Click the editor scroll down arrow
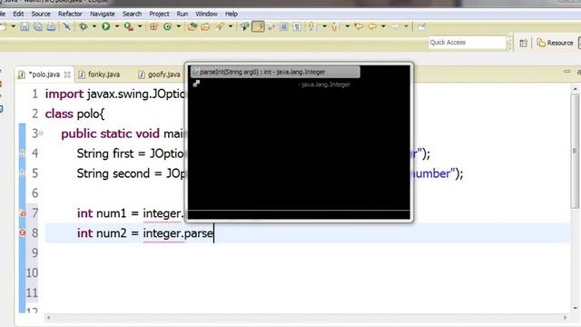This screenshot has width=581, height=327. 575,308
